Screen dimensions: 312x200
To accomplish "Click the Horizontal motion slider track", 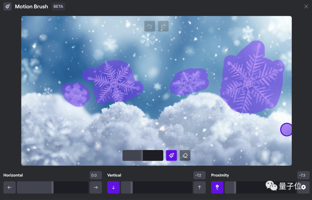I will (x=53, y=188).
